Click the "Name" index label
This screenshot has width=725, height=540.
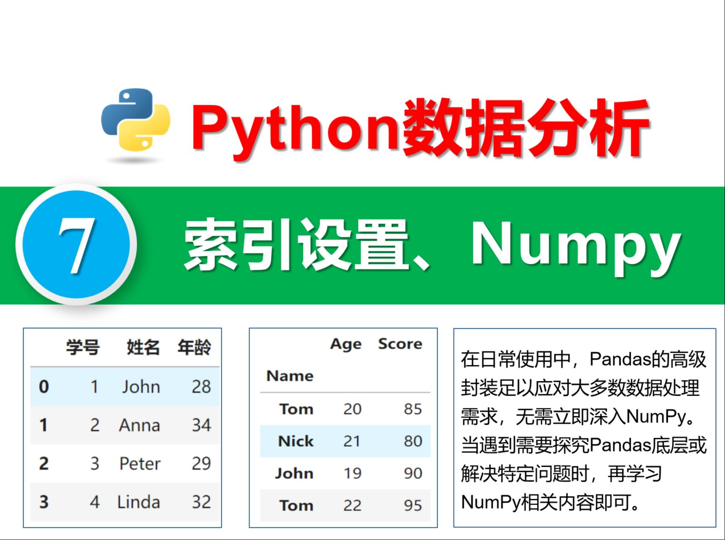click(290, 375)
